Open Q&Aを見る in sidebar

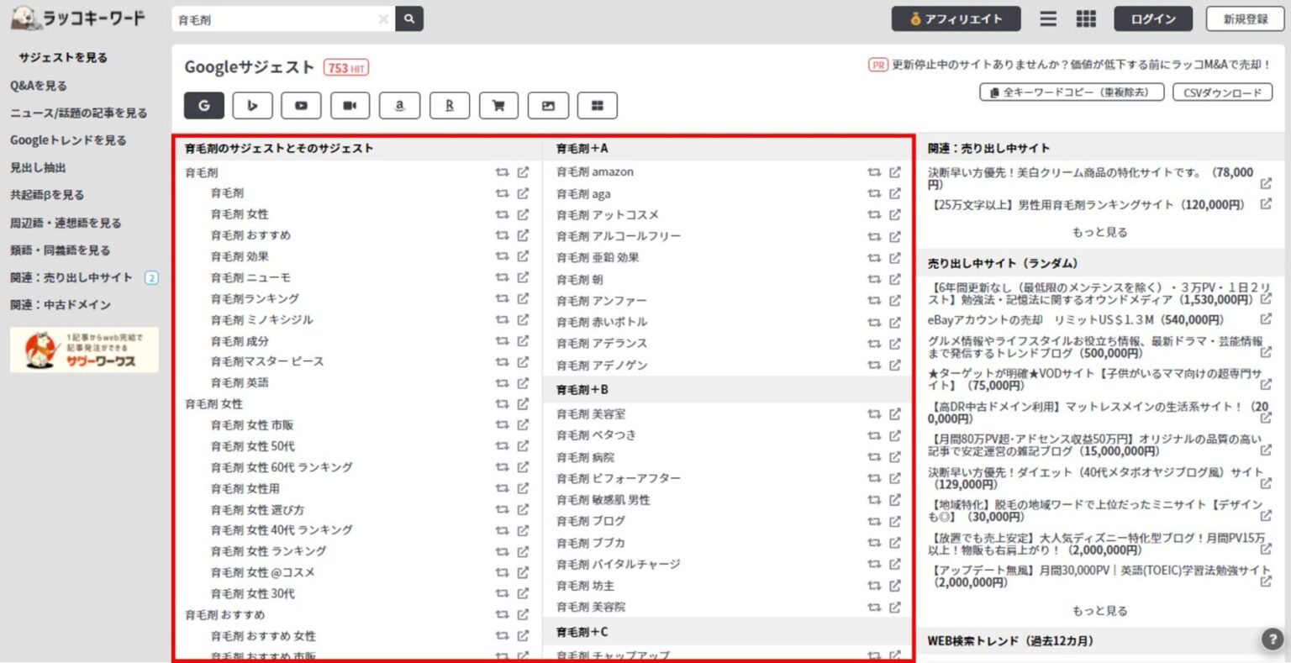coord(39,86)
